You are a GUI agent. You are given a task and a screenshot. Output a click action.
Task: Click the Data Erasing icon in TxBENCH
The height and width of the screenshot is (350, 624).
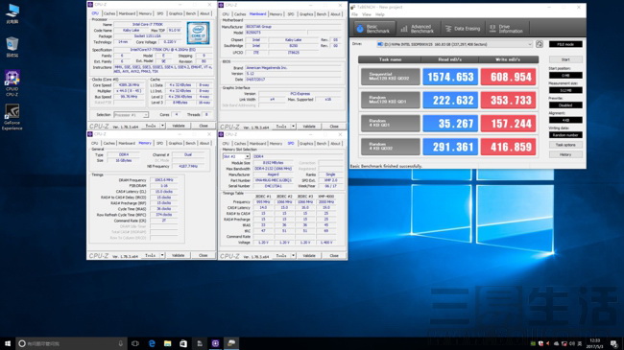click(x=448, y=29)
